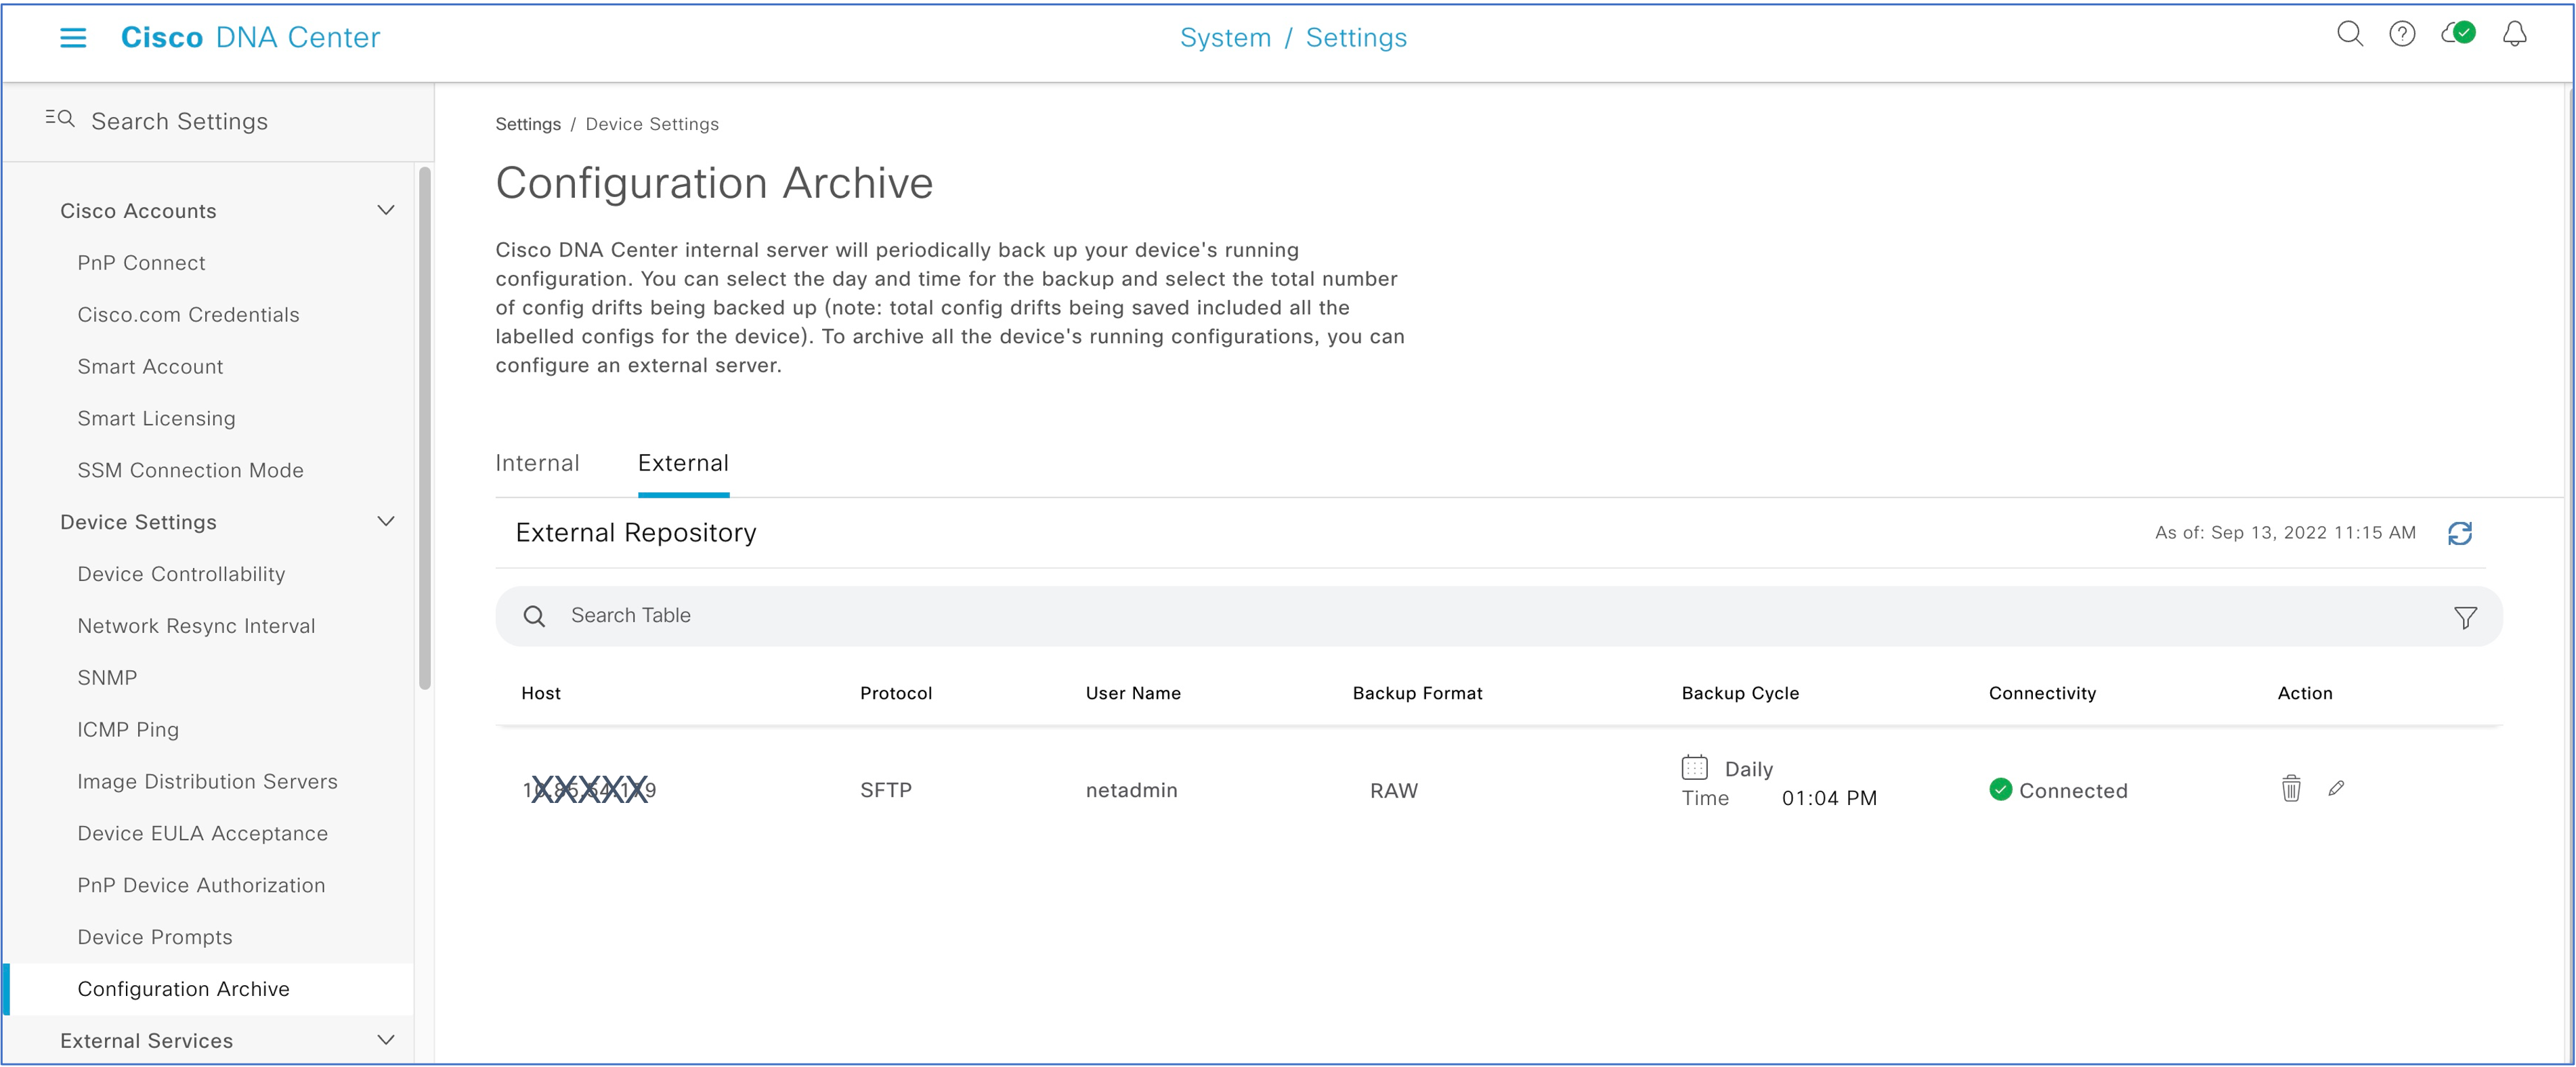Open the notifications bell icon
Viewport: 2576px width, 1067px height.
2514,35
